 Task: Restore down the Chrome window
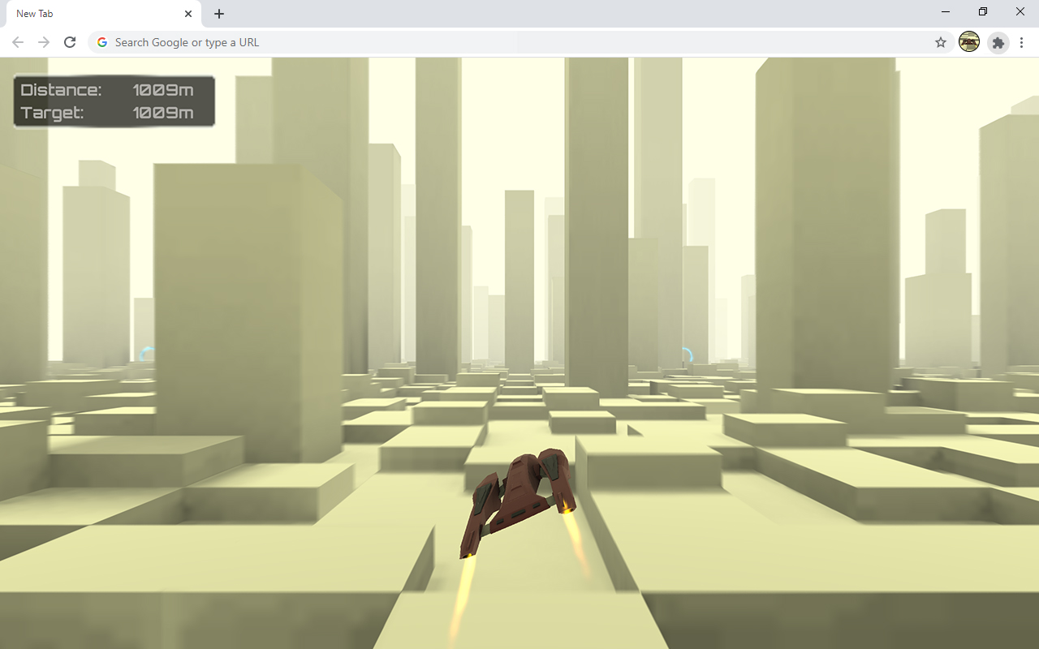[x=983, y=12]
